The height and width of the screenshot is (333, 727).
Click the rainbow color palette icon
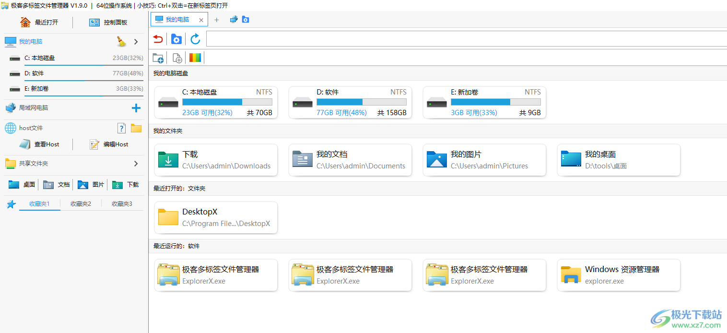pyautogui.click(x=195, y=58)
